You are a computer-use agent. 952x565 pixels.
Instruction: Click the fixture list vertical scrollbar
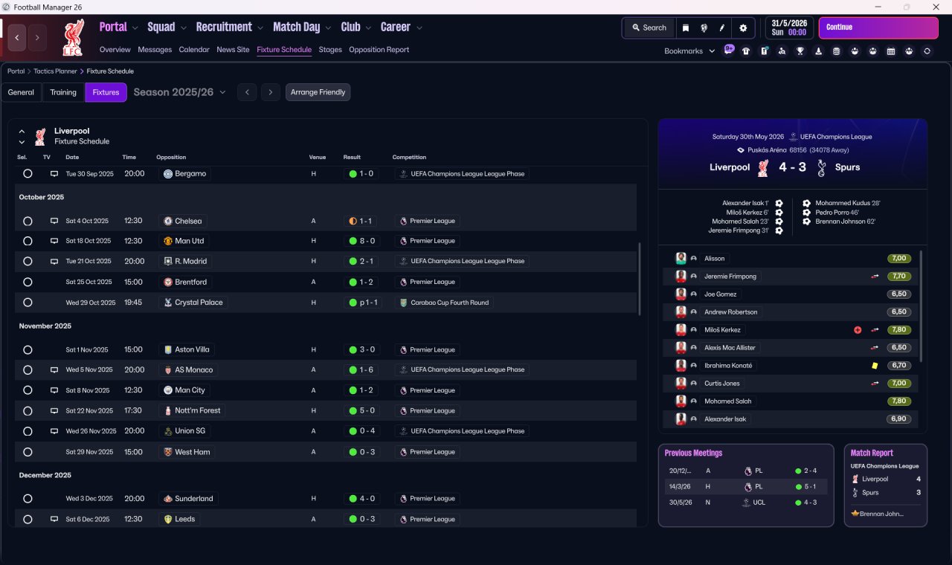639,279
